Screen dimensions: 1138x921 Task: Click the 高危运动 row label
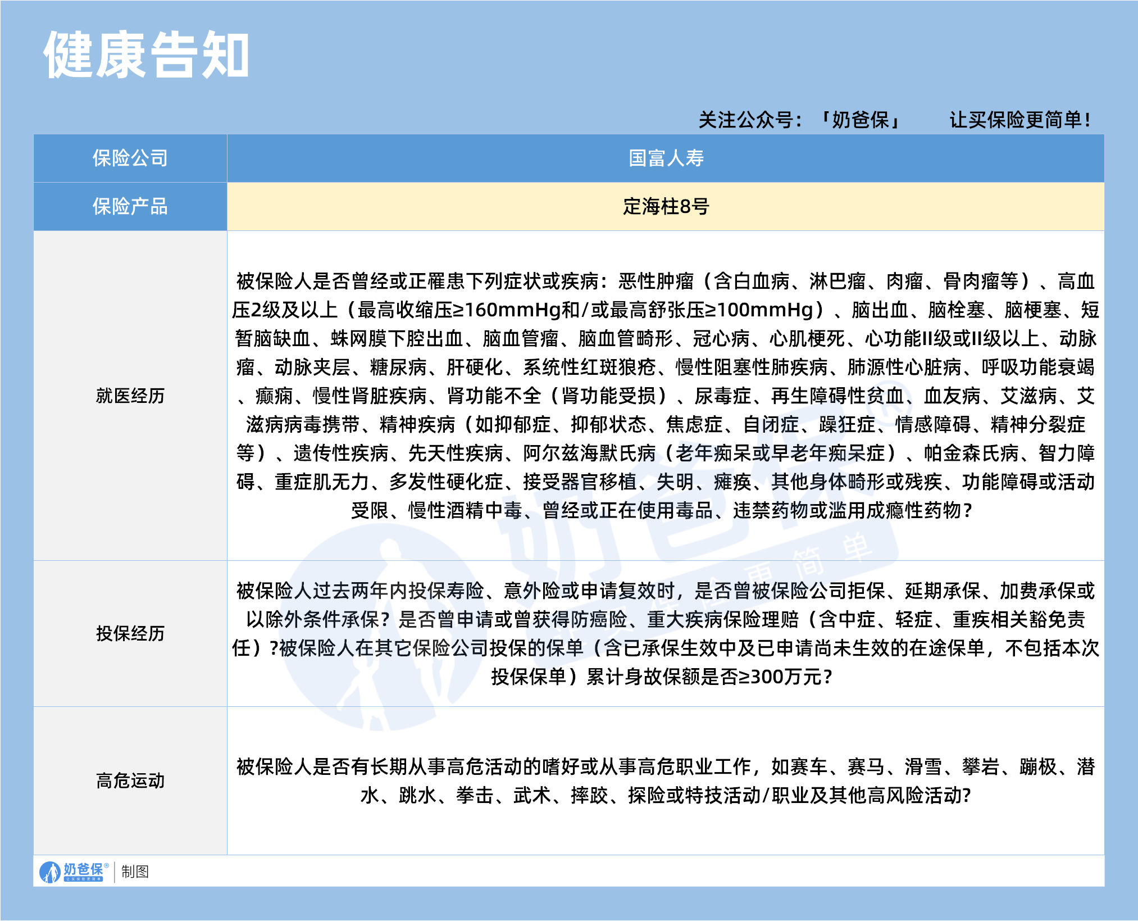(130, 781)
